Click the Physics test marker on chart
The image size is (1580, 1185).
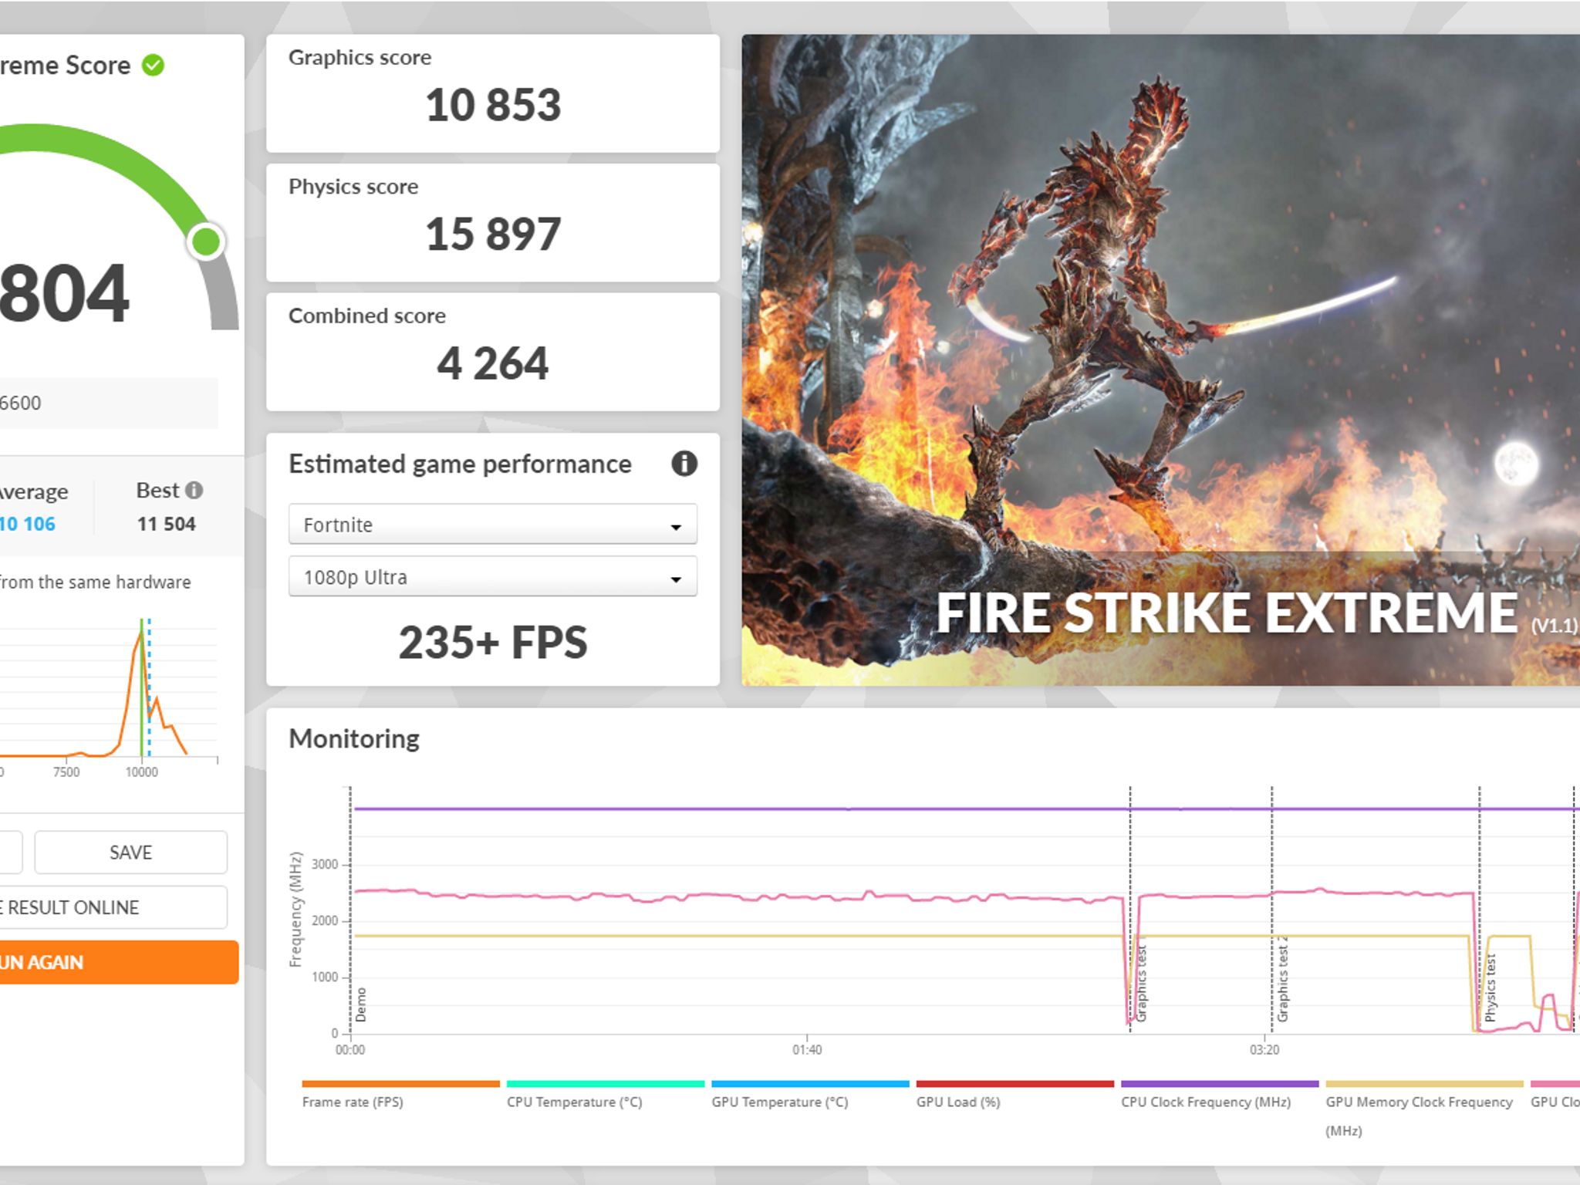point(1491,988)
